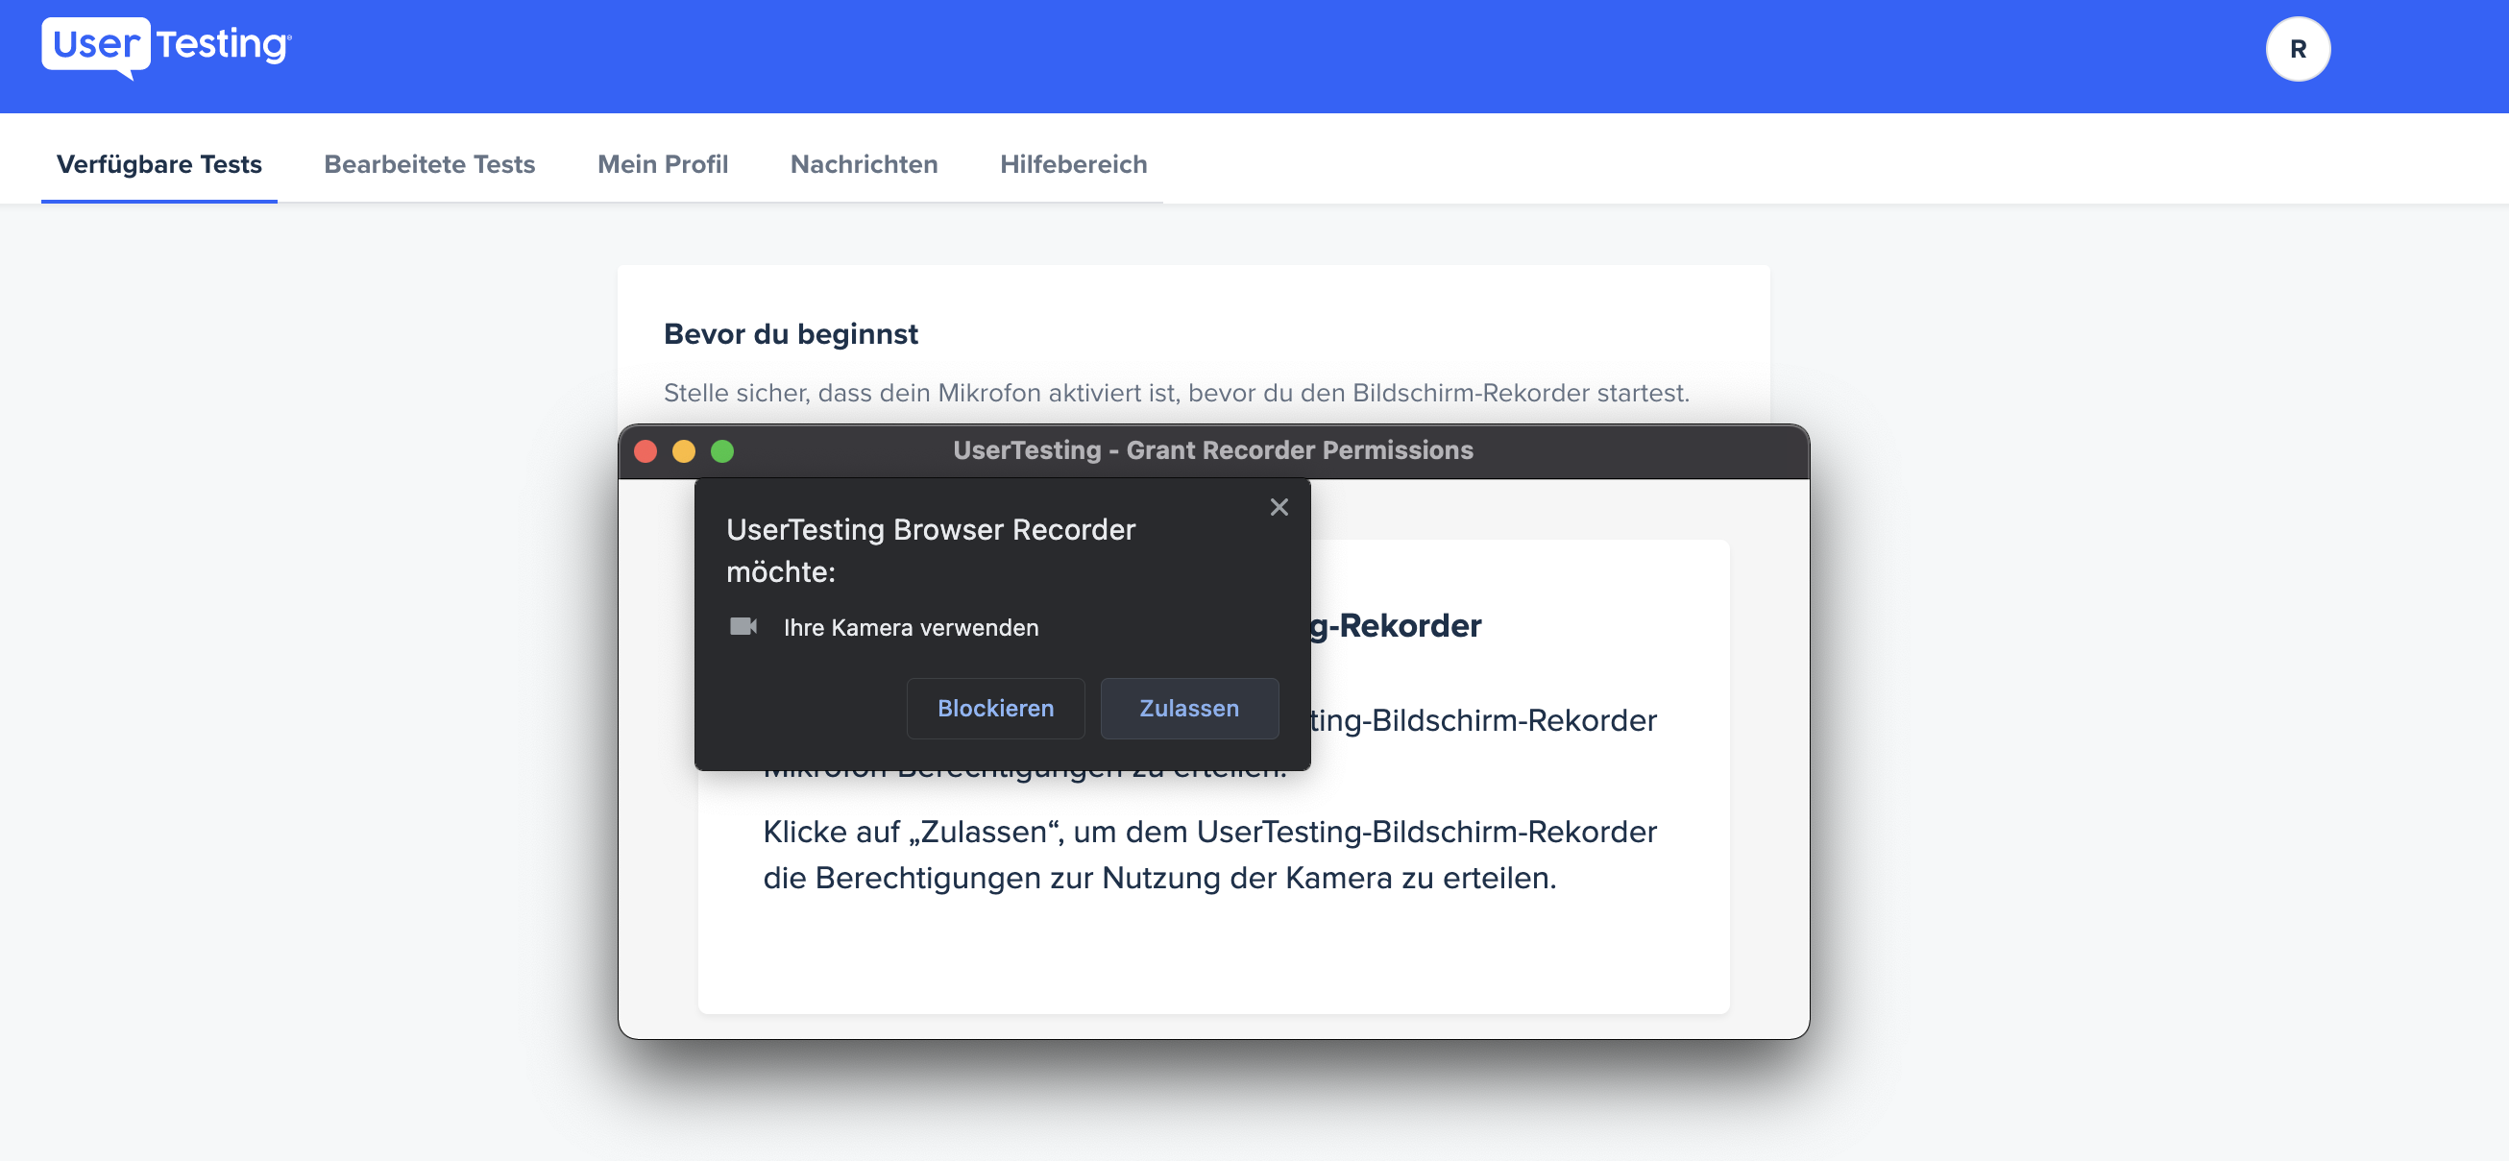
Task: Close the Grant Recorder Permissions window using the red button
Action: [646, 451]
